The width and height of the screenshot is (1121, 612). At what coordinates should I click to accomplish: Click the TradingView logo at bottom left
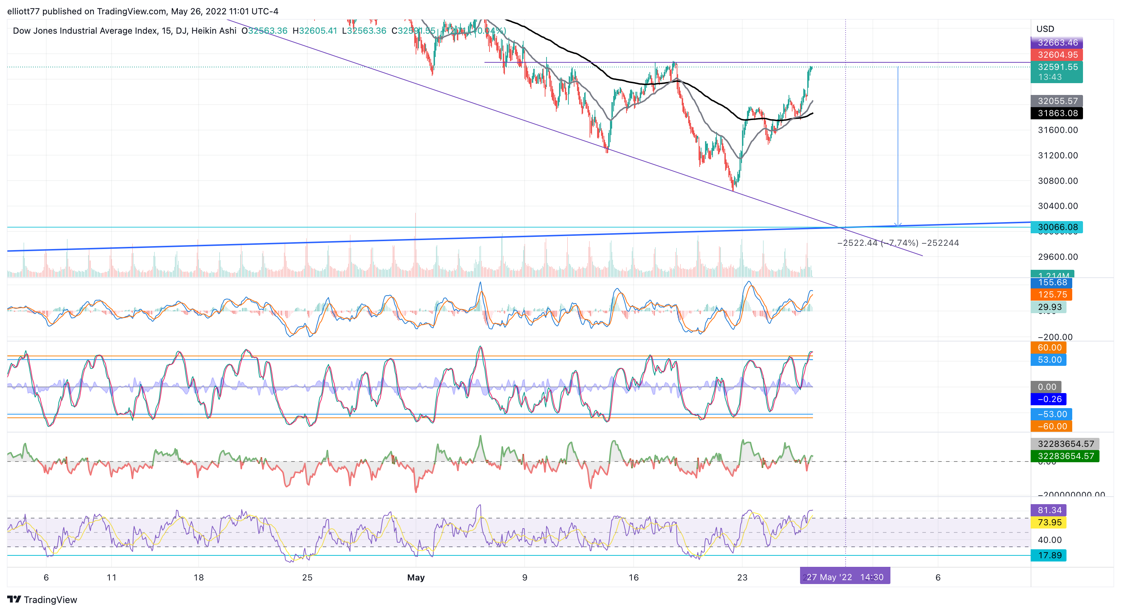pos(42,599)
